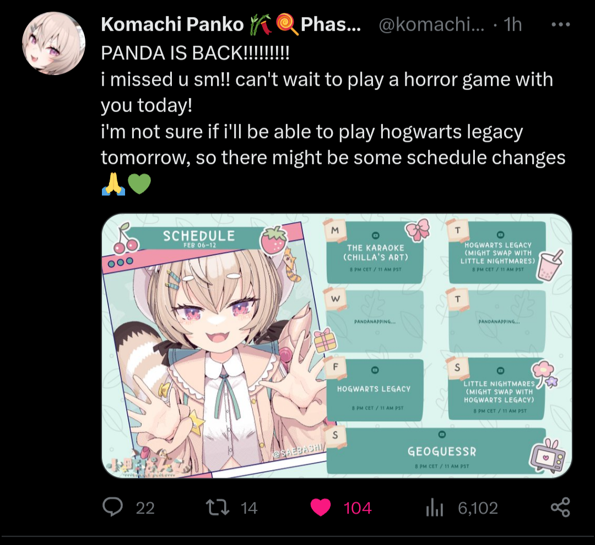This screenshot has height=545, width=595.
Task: Unlike the tweet via the pink heart
Action: pyautogui.click(x=321, y=508)
